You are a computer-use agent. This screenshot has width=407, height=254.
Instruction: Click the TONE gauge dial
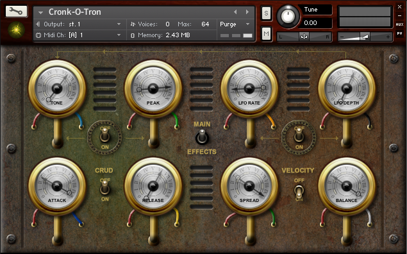pos(57,89)
